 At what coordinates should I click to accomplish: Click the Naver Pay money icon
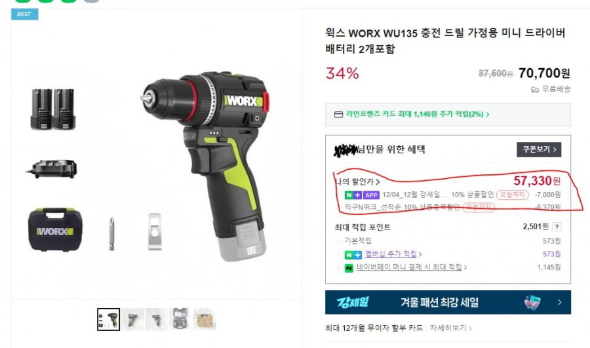(x=349, y=268)
